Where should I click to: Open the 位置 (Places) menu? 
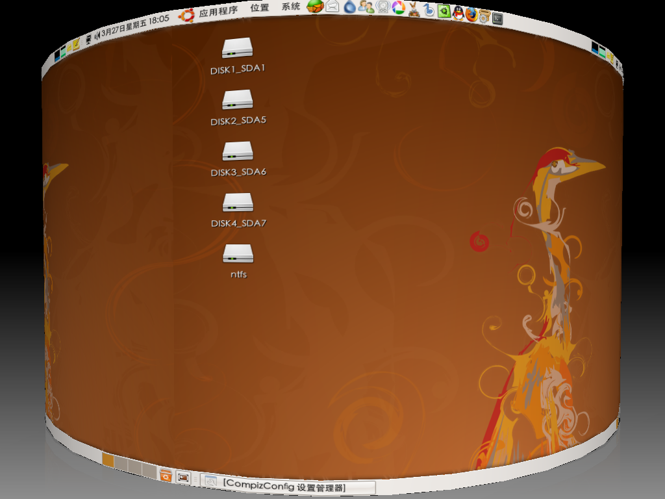point(260,8)
